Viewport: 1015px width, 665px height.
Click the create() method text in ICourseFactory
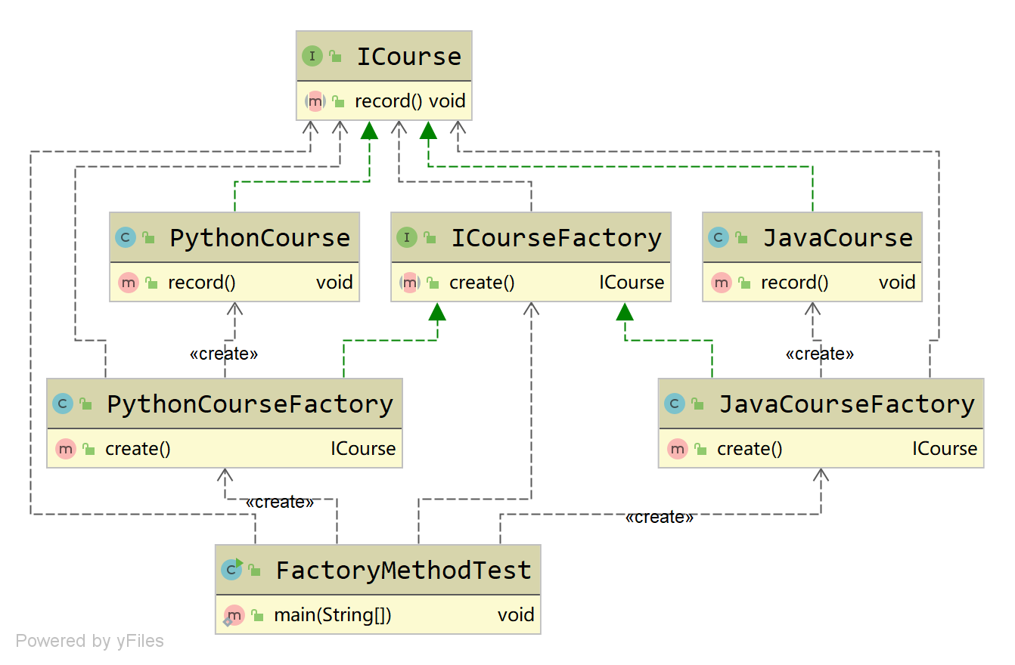(482, 283)
